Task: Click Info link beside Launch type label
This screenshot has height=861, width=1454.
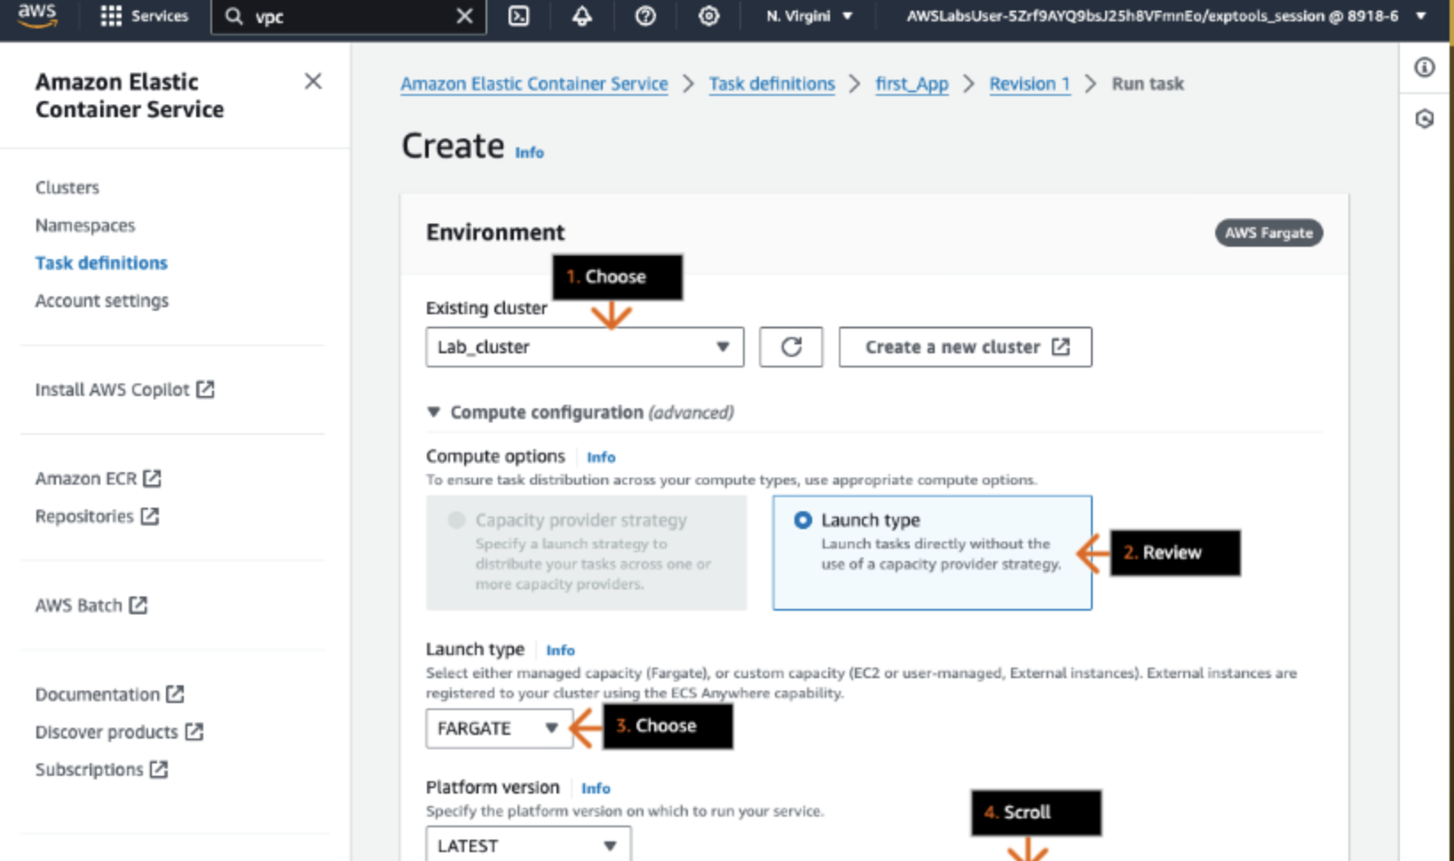Action: tap(560, 651)
